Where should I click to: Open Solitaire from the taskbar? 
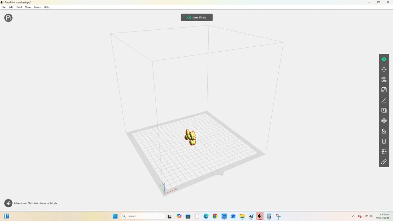[x=251, y=216]
